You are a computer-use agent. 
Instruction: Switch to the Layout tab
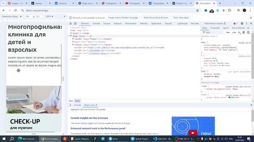tap(225, 28)
